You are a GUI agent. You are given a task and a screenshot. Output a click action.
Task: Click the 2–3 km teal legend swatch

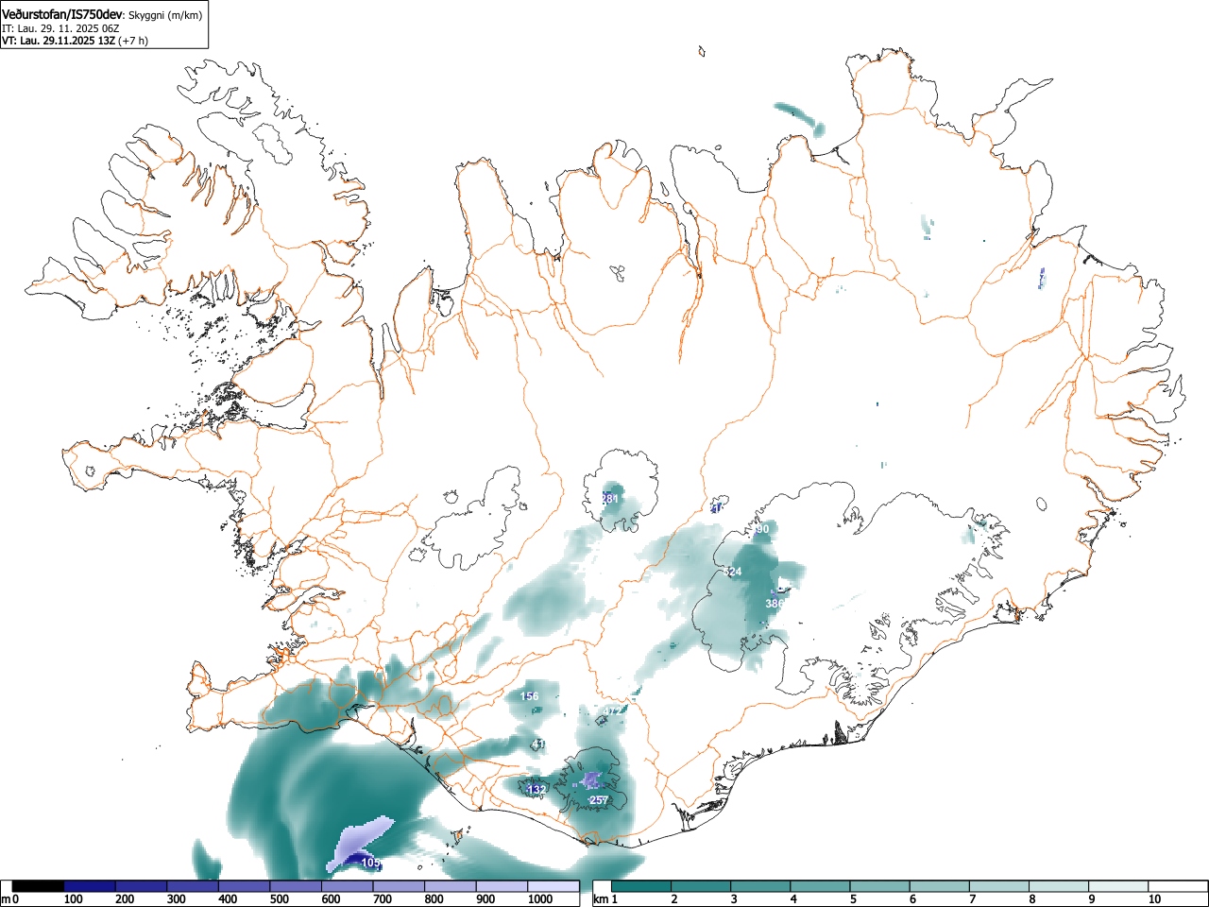[x=702, y=886]
